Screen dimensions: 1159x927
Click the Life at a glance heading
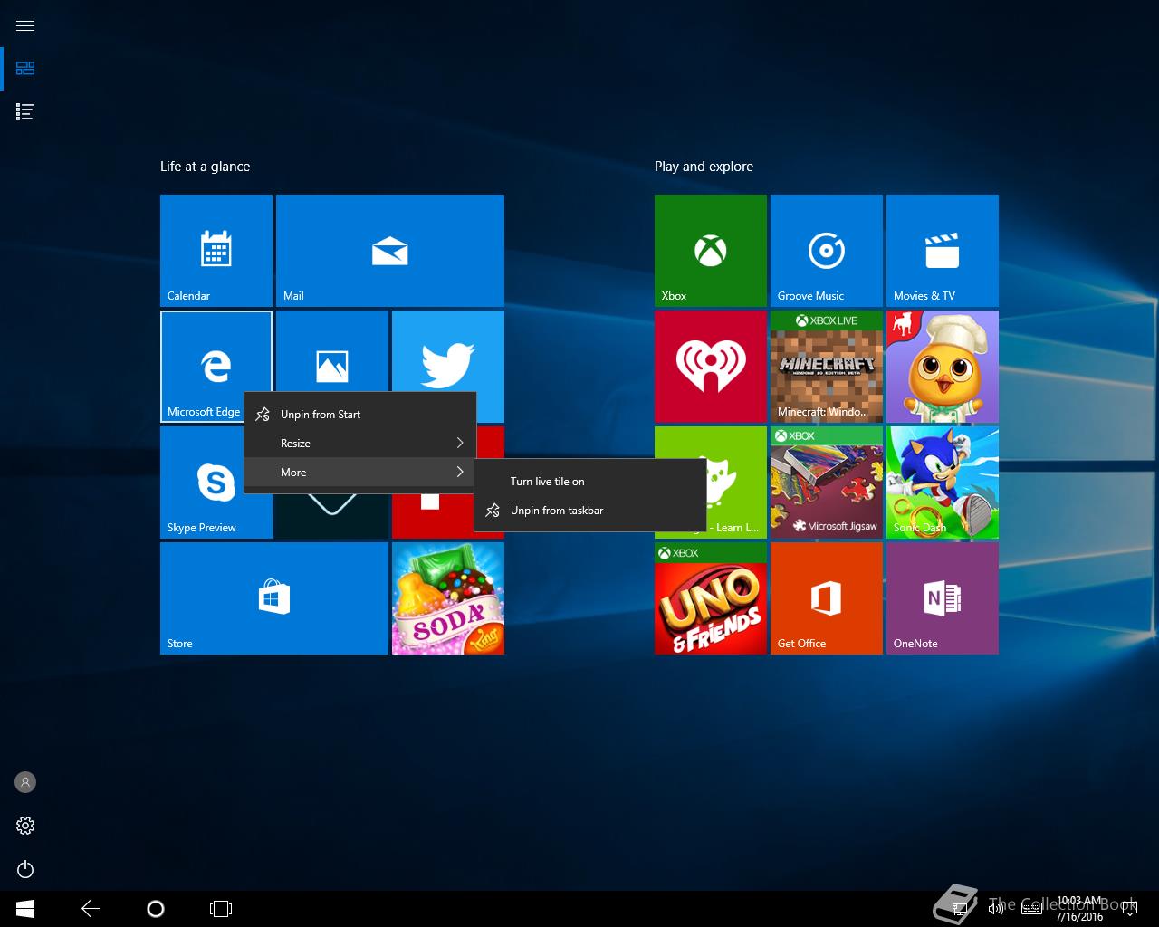[x=205, y=167]
